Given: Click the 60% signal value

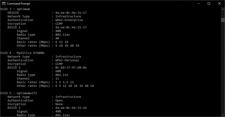Looking at the screenshot, I should [58, 71].
